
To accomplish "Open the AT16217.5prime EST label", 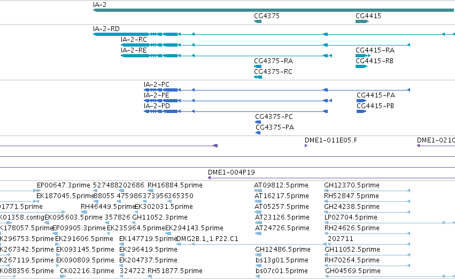I will coord(281,196).
